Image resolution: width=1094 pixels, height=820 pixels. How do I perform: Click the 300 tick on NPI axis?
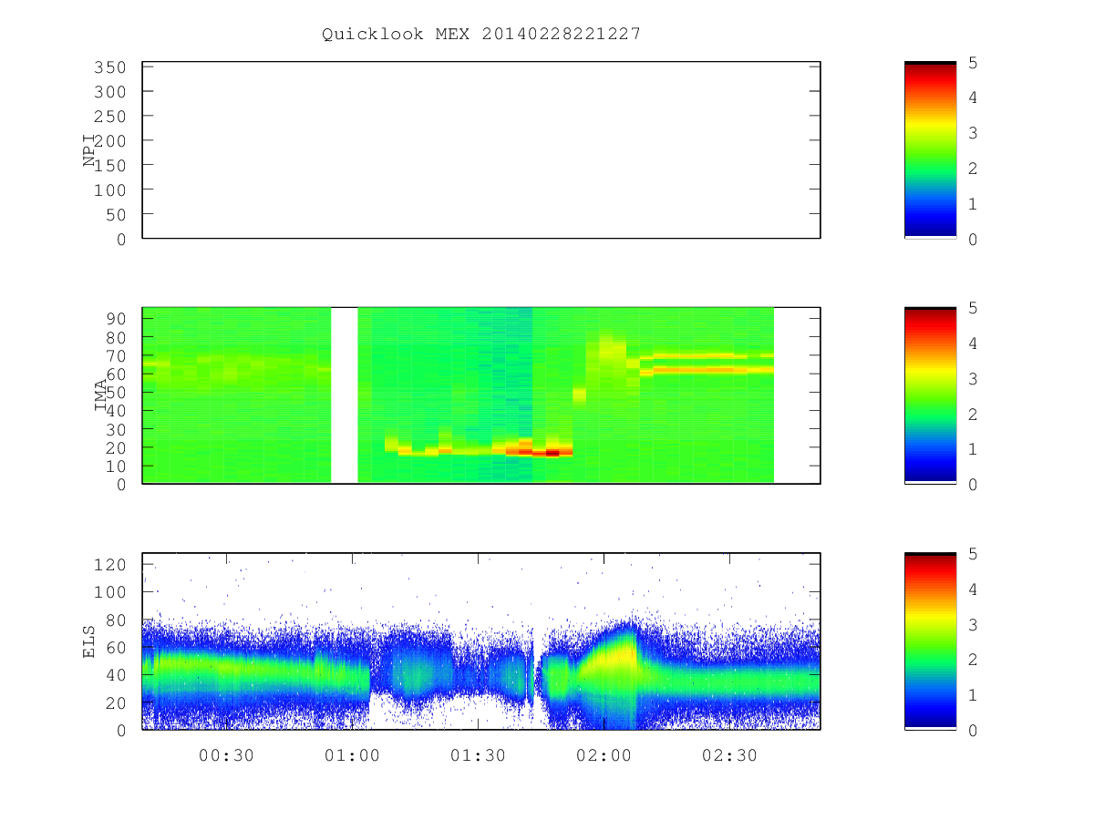point(109,92)
